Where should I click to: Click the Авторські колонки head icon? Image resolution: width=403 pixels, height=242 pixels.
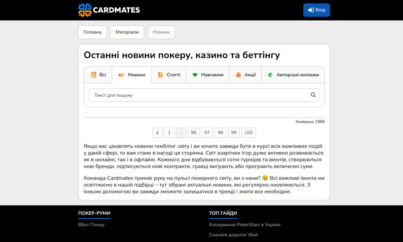(x=270, y=75)
